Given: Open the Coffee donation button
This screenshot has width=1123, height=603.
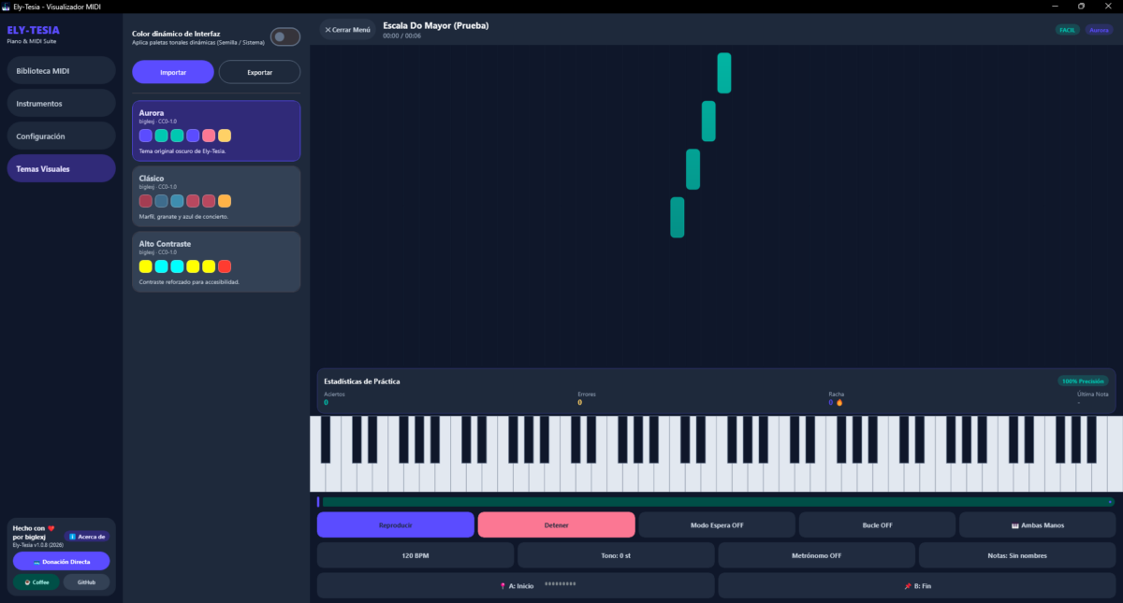Looking at the screenshot, I should click(36, 581).
